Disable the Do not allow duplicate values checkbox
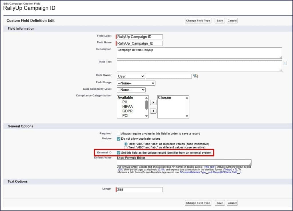293x211 pixels. pos(118,139)
